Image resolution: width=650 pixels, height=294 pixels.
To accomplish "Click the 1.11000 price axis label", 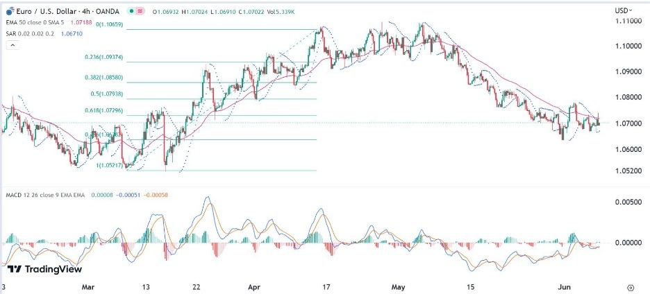I will [x=628, y=21].
